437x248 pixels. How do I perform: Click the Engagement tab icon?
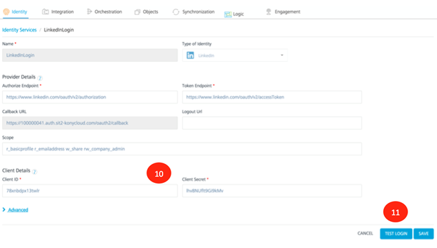pyautogui.click(x=268, y=11)
